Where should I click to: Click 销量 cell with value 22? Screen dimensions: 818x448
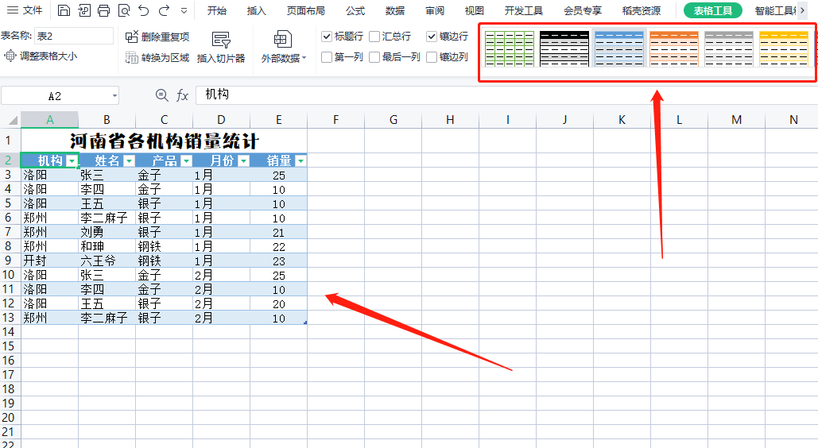coord(278,246)
